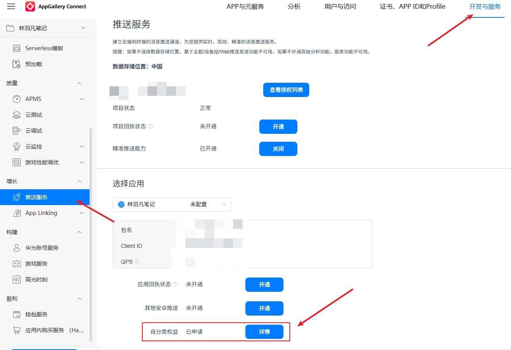Screen dimensions: 511x350
Task: Click the 高光时刻 sparkle icon
Action: coord(17,280)
